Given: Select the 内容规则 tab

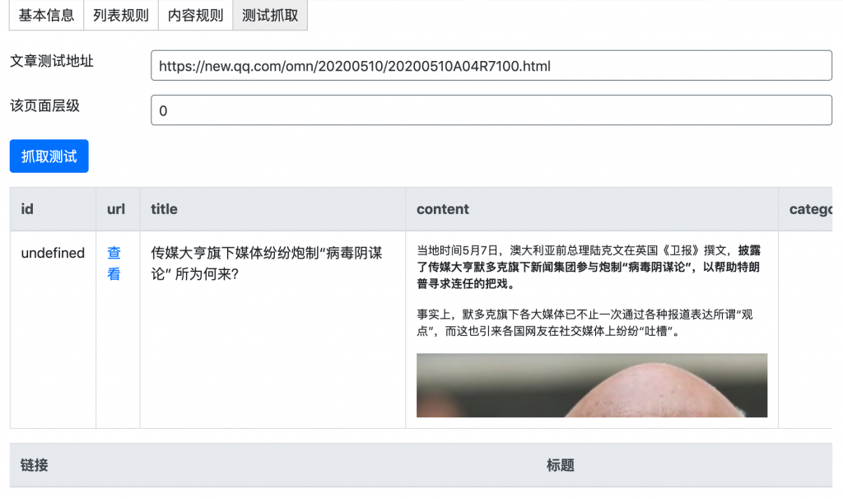Looking at the screenshot, I should (x=196, y=15).
